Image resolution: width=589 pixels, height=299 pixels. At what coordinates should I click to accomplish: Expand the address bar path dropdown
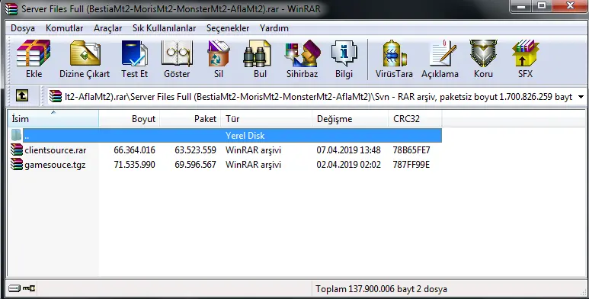581,97
